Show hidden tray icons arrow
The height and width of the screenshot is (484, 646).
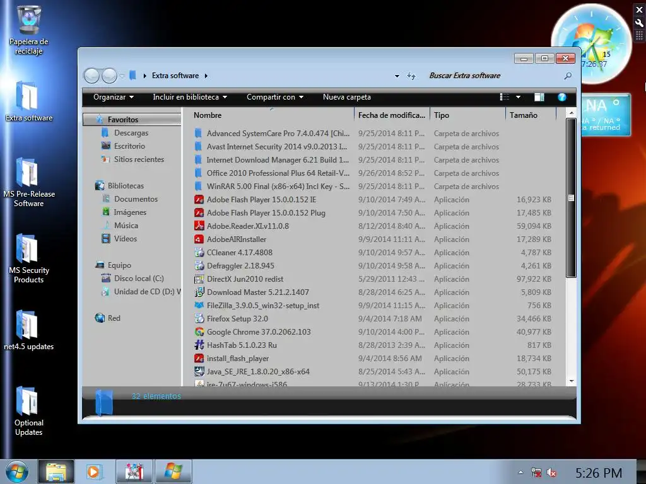point(520,473)
